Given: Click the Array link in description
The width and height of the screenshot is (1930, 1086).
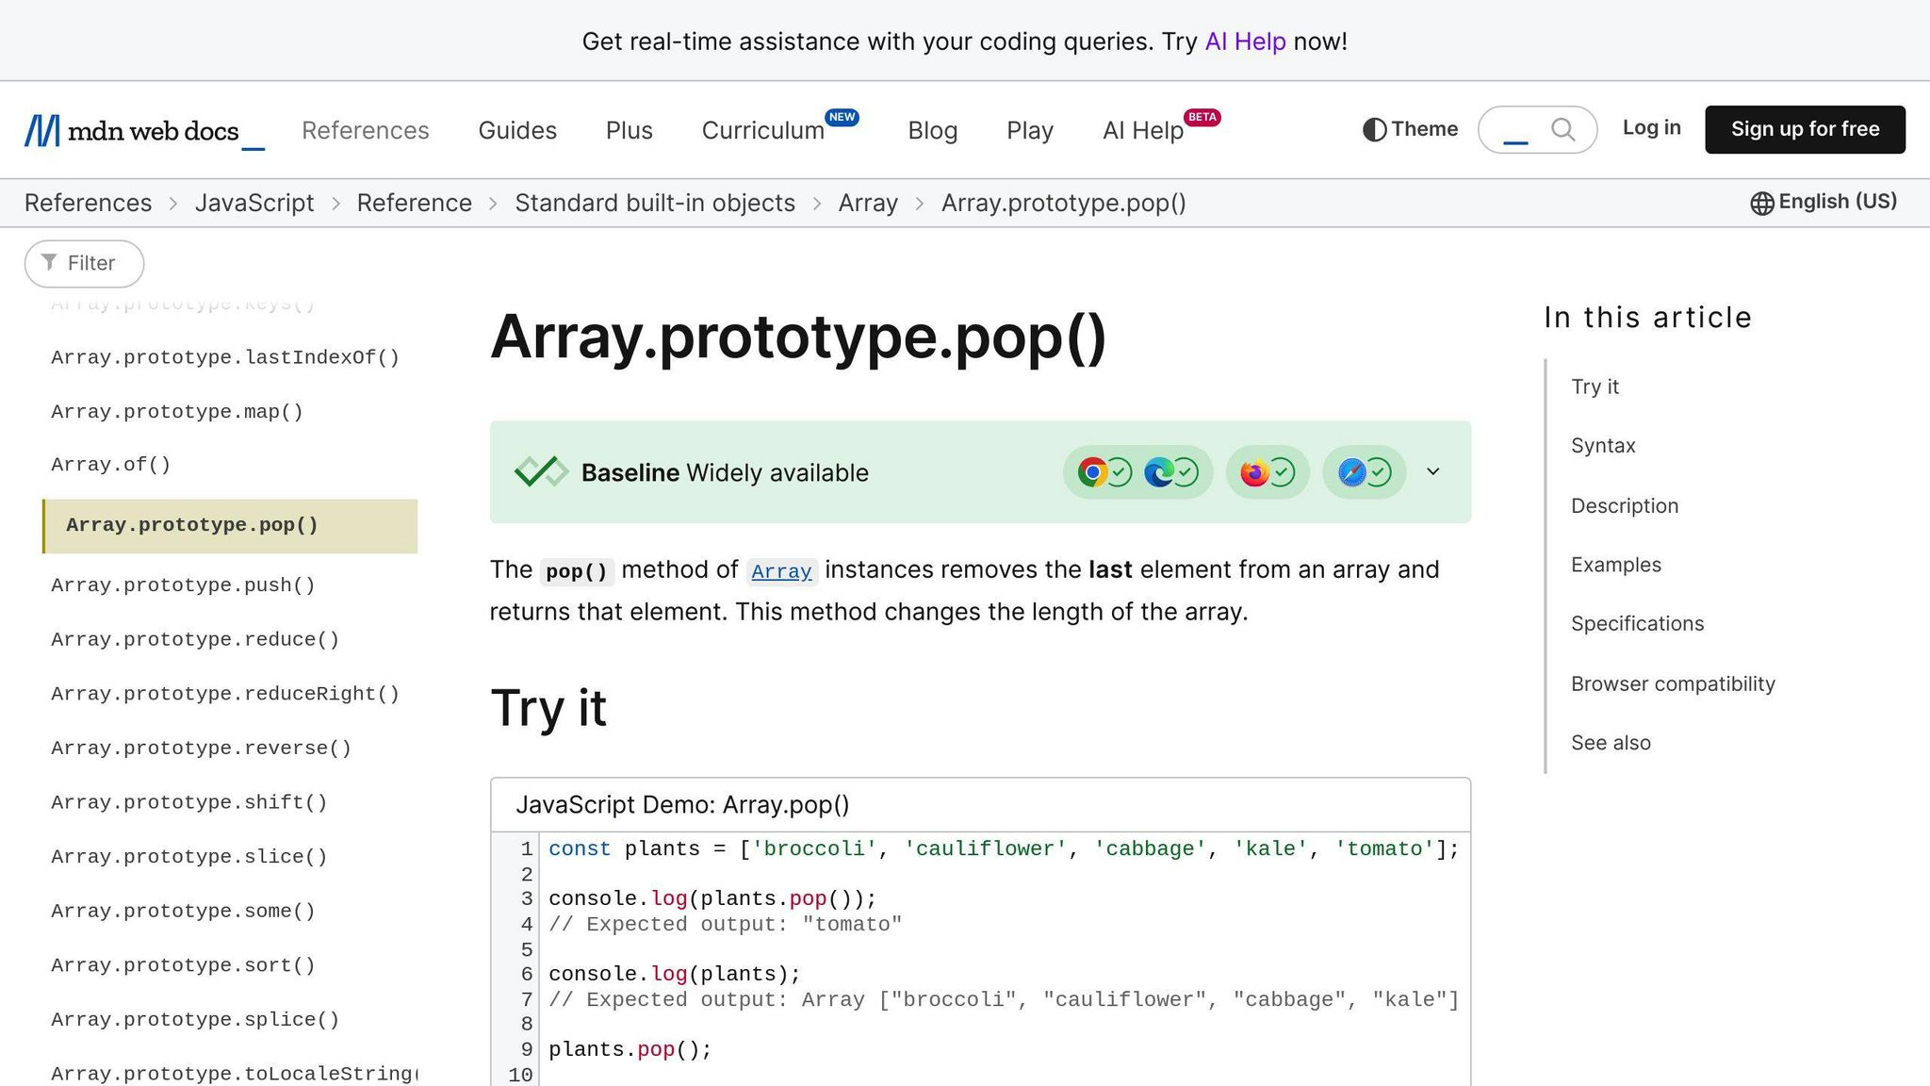Looking at the screenshot, I should pyautogui.click(x=781, y=571).
